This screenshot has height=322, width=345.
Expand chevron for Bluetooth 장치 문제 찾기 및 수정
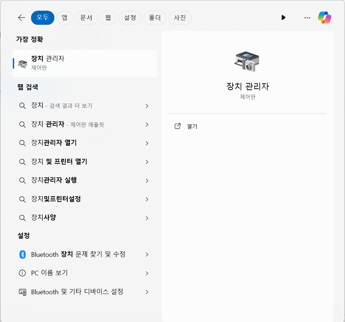click(x=147, y=255)
